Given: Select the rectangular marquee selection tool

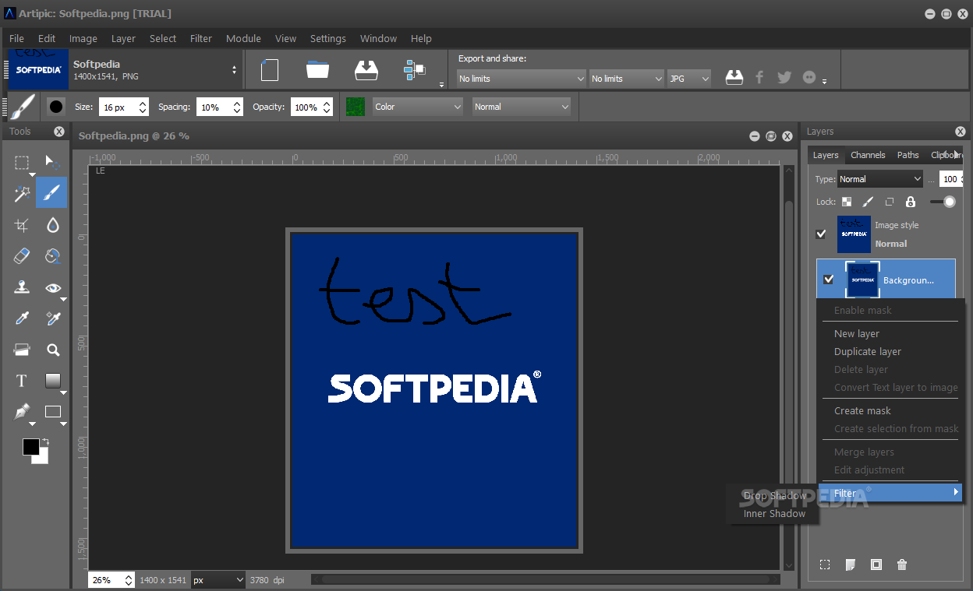Looking at the screenshot, I should [x=22, y=162].
